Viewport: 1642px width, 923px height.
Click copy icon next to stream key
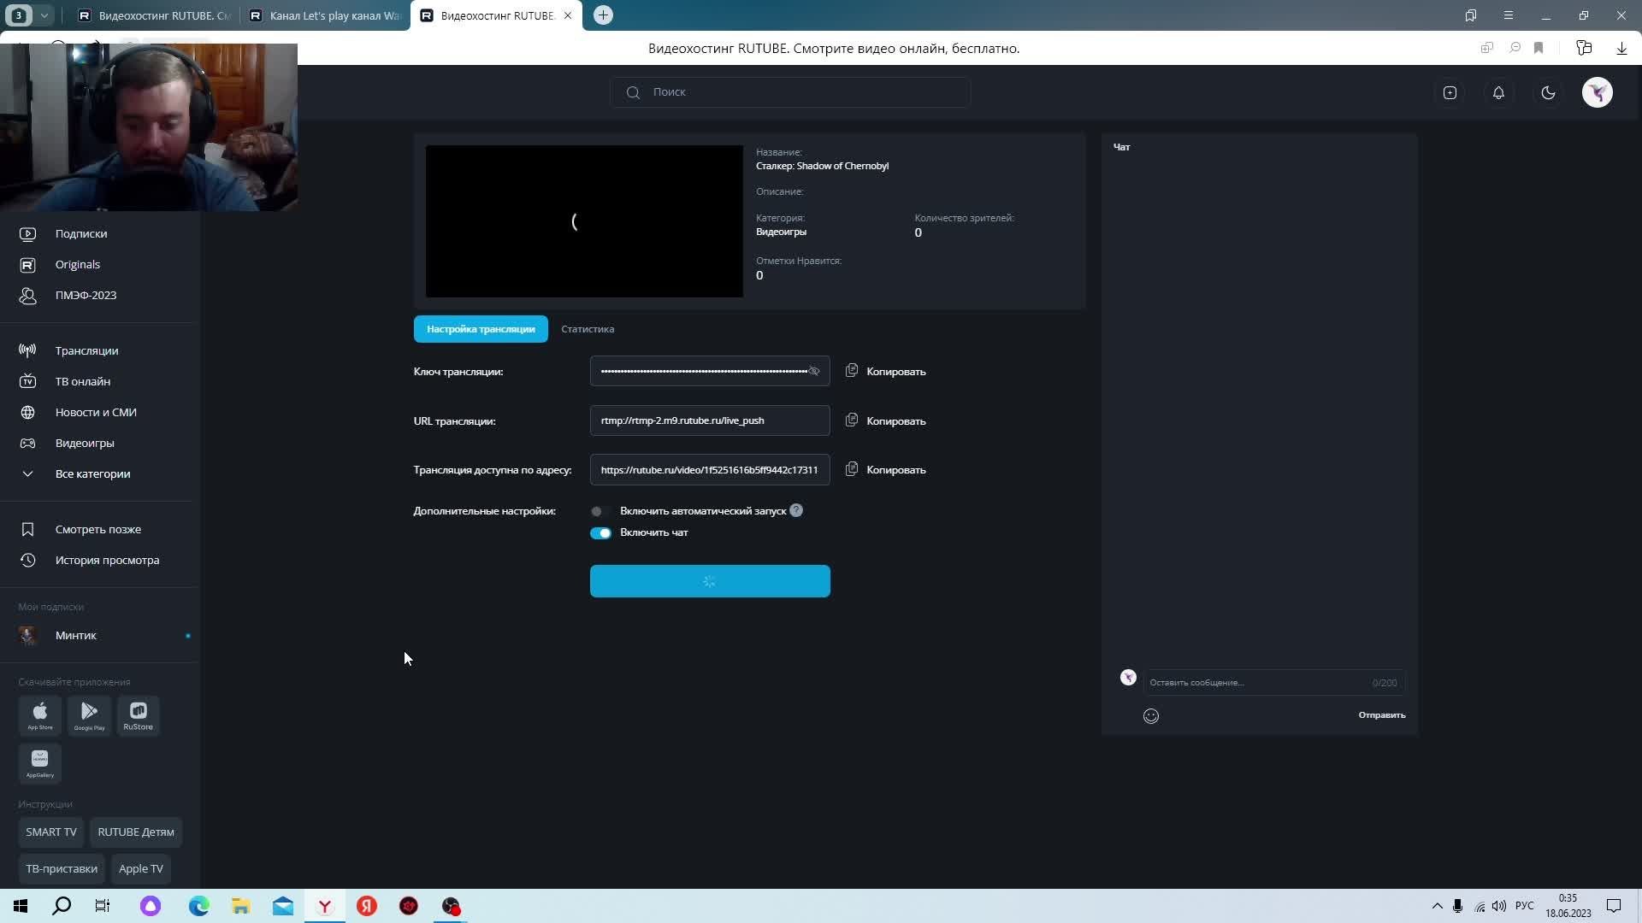pos(852,371)
